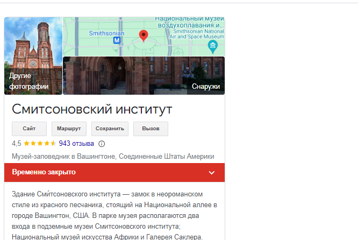The height and width of the screenshot is (240, 358).
Task: Open the 'Снаружи' exterior street view photo
Action: (144, 75)
